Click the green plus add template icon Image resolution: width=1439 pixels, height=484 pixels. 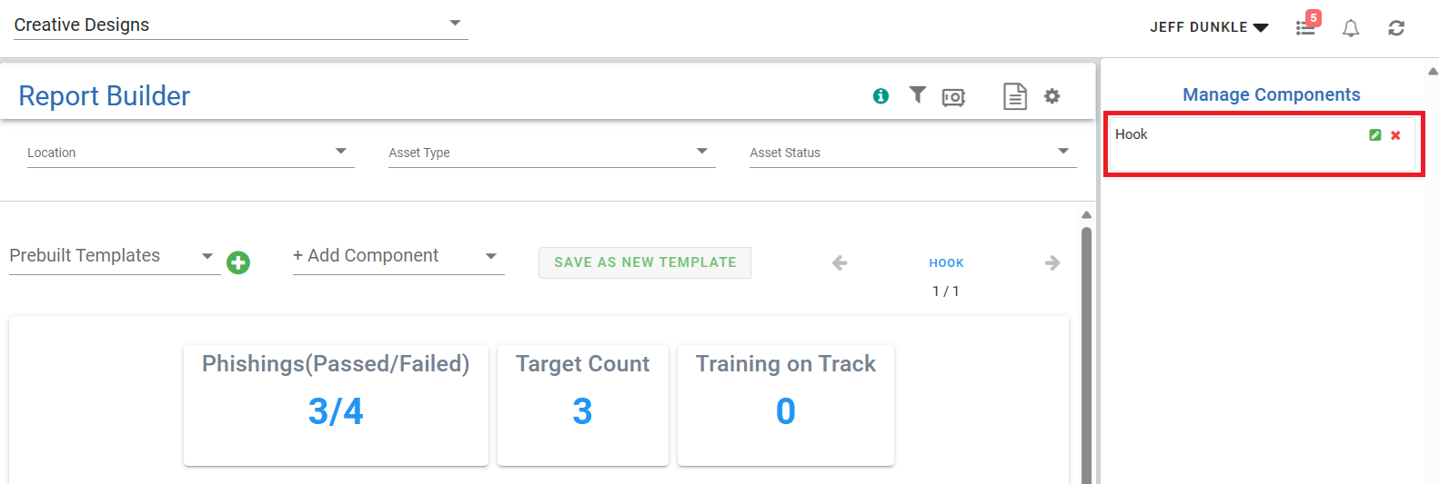pyautogui.click(x=238, y=262)
